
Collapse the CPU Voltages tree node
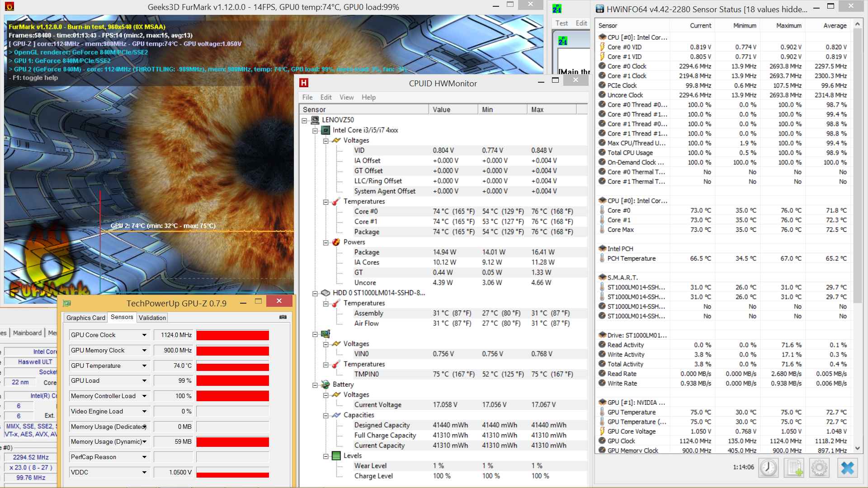tap(325, 141)
